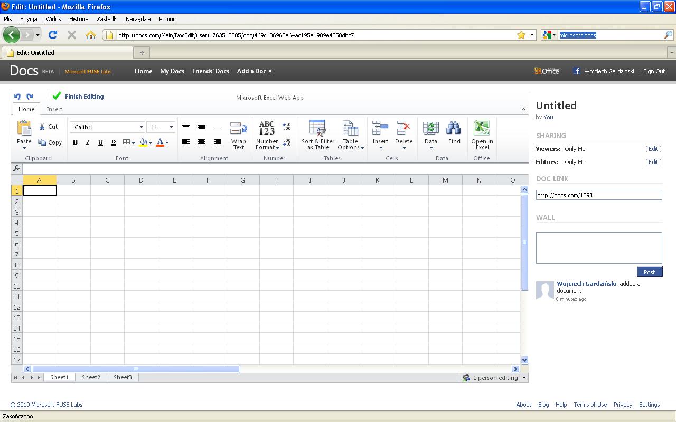The image size is (676, 422).
Task: Left-align cell text
Action: [x=186, y=142]
